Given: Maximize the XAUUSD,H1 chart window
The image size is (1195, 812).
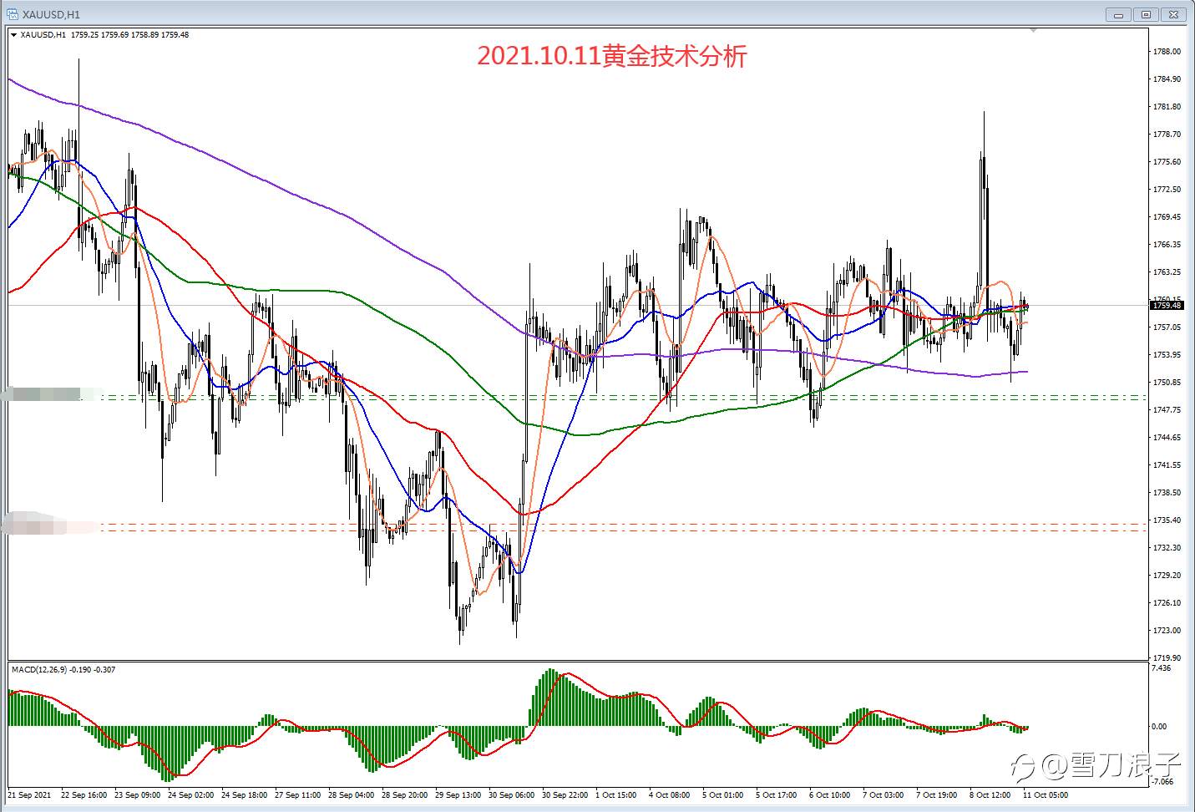Looking at the screenshot, I should click(x=1146, y=14).
